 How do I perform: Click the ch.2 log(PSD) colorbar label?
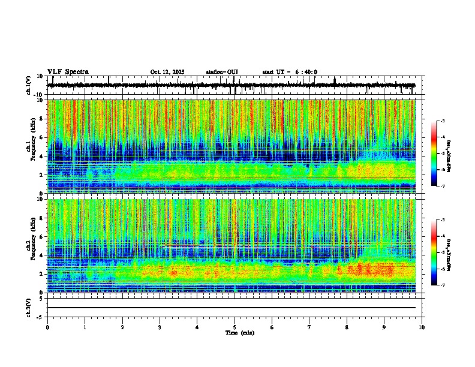pyautogui.click(x=449, y=254)
